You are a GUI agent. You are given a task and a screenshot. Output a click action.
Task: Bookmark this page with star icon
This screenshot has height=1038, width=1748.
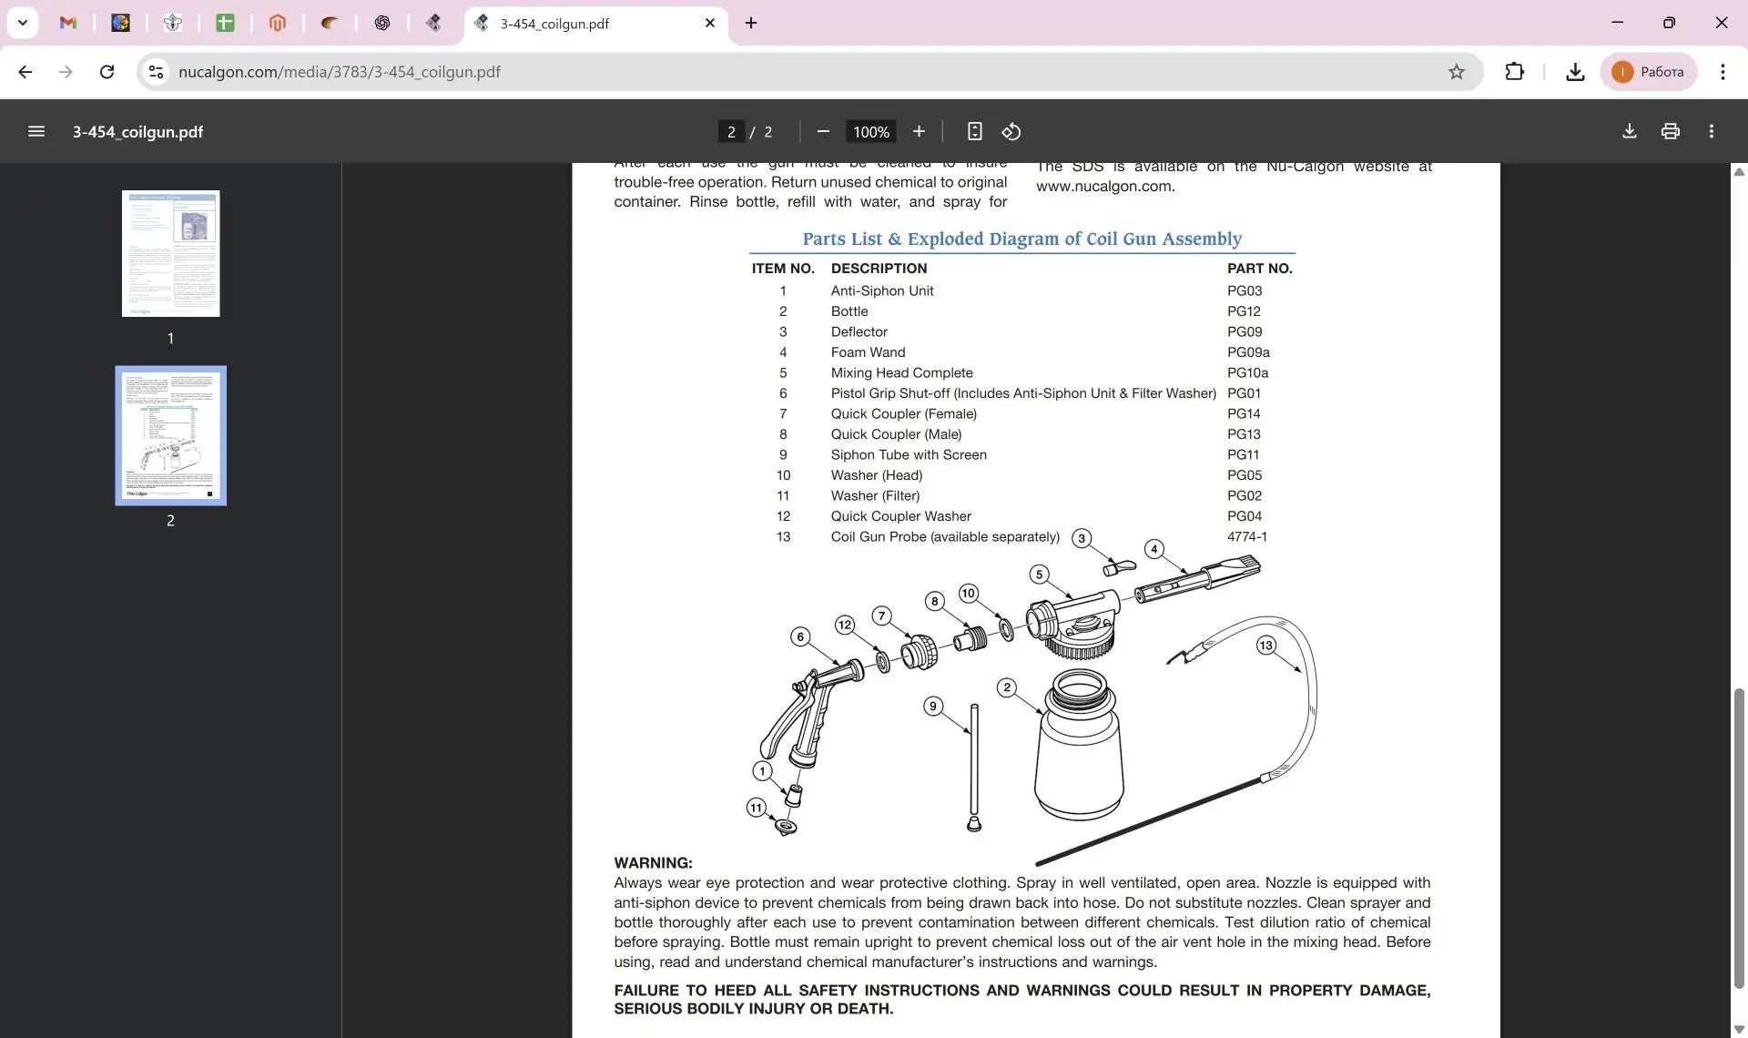pyautogui.click(x=1456, y=72)
